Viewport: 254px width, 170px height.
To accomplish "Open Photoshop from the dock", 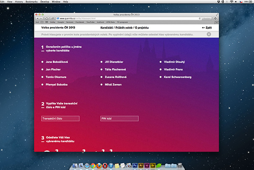I will coord(135,165).
